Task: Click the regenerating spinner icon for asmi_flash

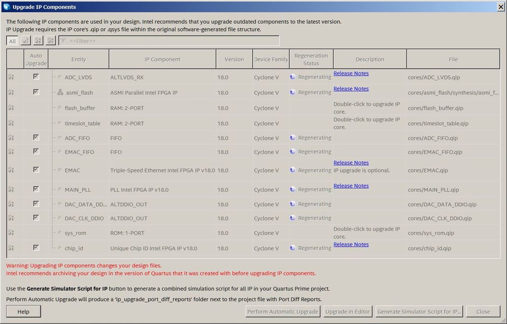Action: click(293, 92)
